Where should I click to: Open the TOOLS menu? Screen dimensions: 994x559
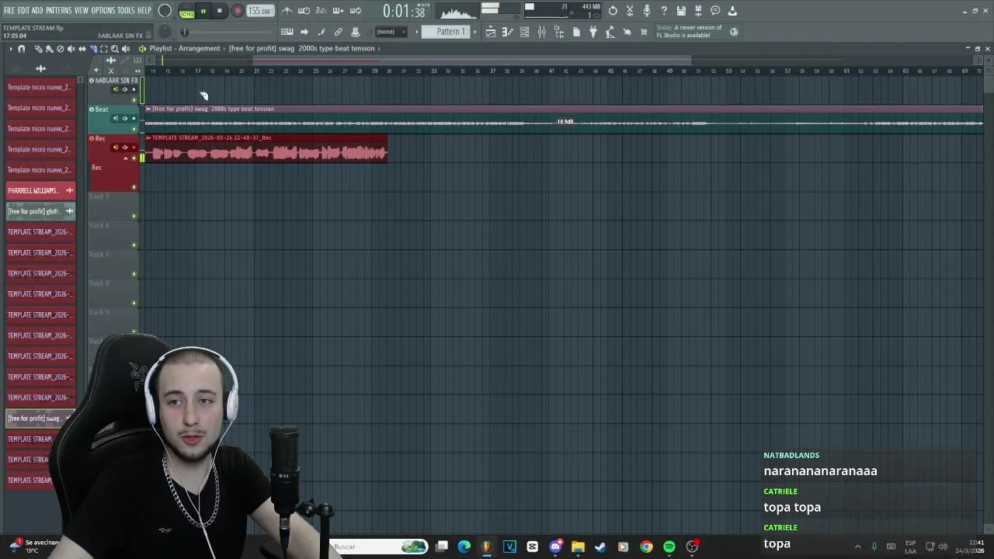tap(126, 10)
